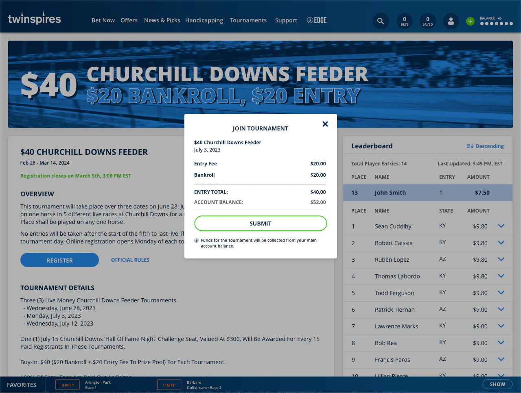
Task: Click the TwinSpires logo
Action: click(35, 18)
